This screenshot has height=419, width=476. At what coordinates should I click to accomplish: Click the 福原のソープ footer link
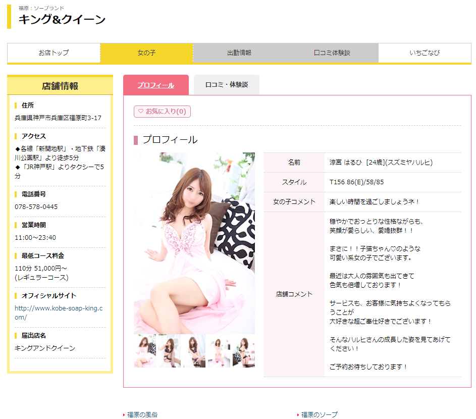[x=319, y=414]
